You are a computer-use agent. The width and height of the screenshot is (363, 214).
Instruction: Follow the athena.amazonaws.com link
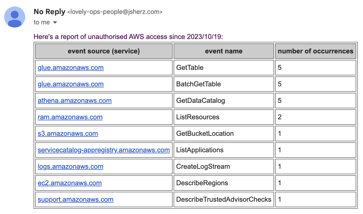[74, 101]
